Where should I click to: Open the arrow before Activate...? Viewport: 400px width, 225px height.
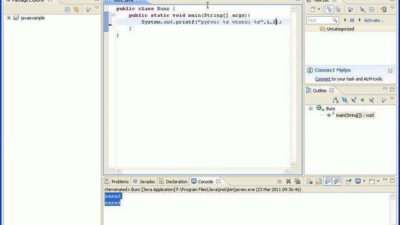pos(360,20)
